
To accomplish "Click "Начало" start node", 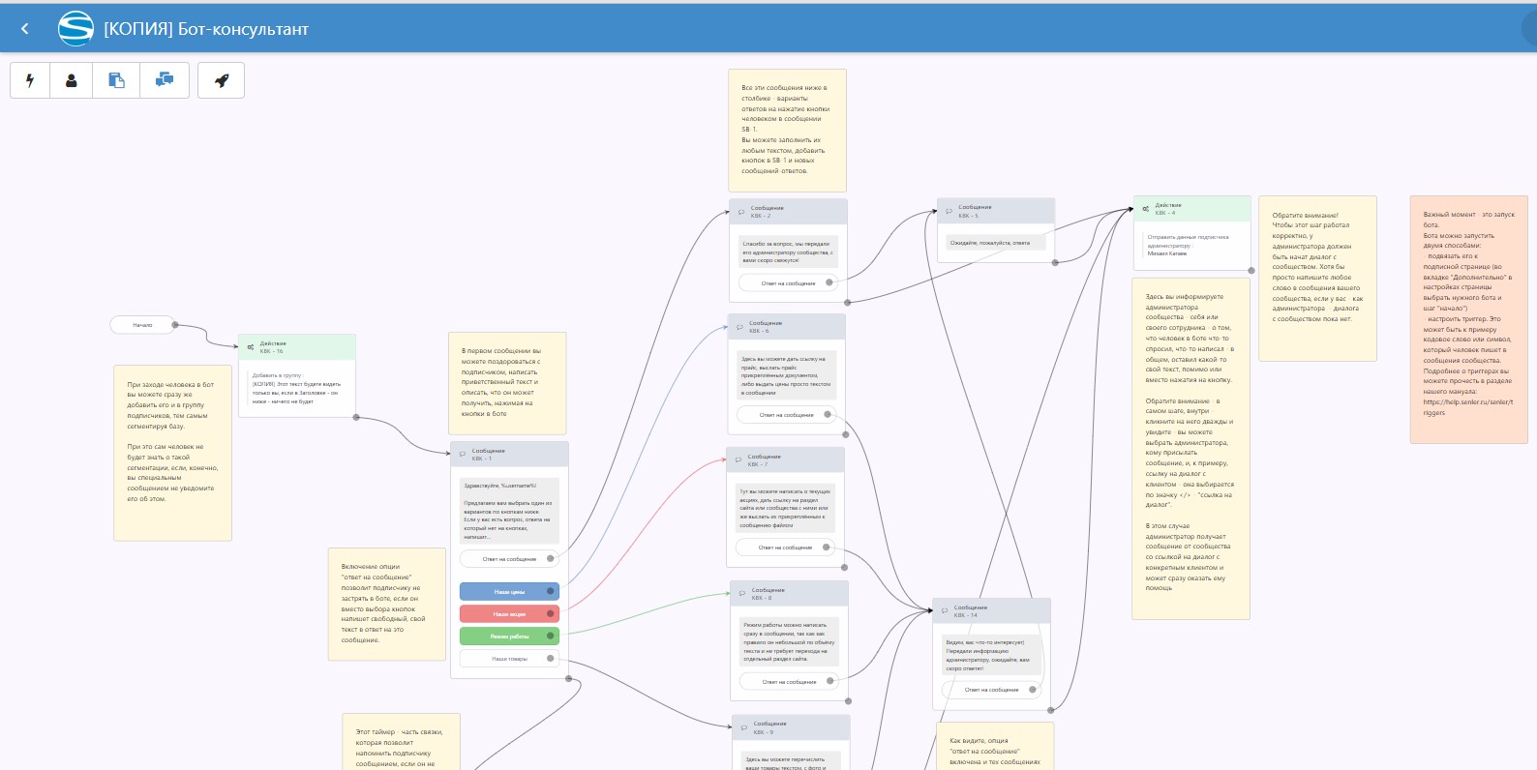I will click(142, 325).
